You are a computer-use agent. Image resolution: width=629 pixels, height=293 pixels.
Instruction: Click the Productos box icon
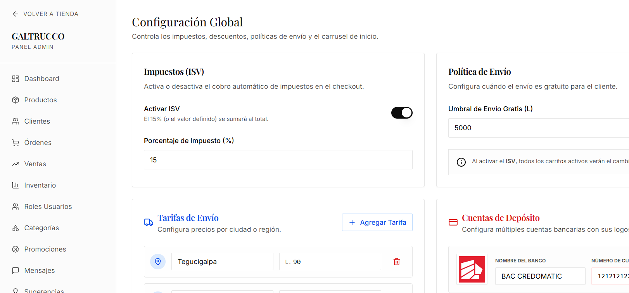(x=16, y=100)
